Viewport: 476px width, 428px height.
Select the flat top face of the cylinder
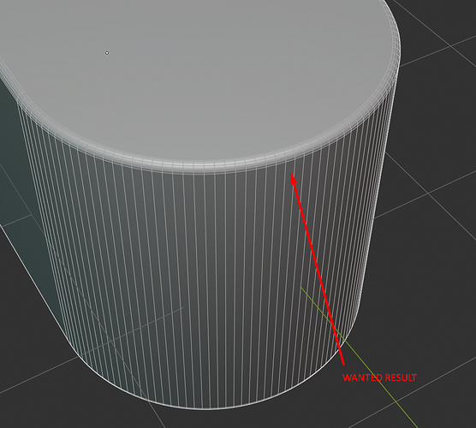pyautogui.click(x=194, y=76)
